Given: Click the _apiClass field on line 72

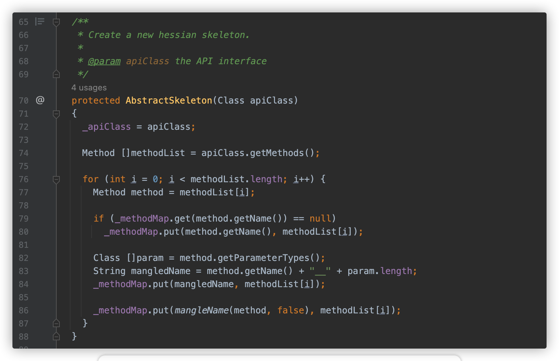Looking at the screenshot, I should point(106,127).
